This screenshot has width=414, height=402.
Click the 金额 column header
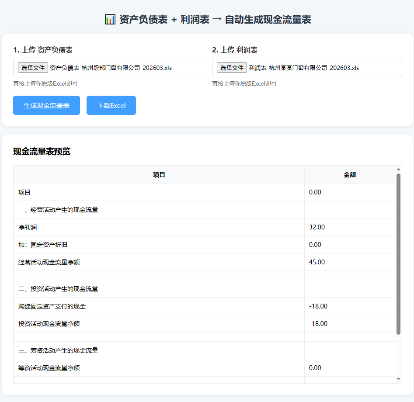[x=350, y=175]
